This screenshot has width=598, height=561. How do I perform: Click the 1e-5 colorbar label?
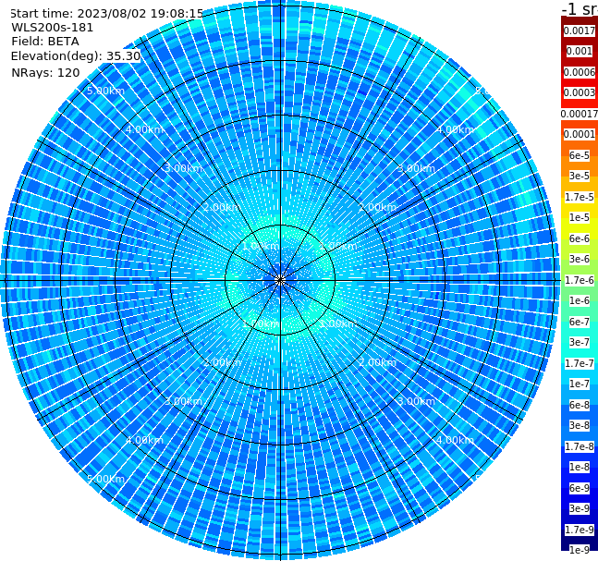pyautogui.click(x=580, y=217)
